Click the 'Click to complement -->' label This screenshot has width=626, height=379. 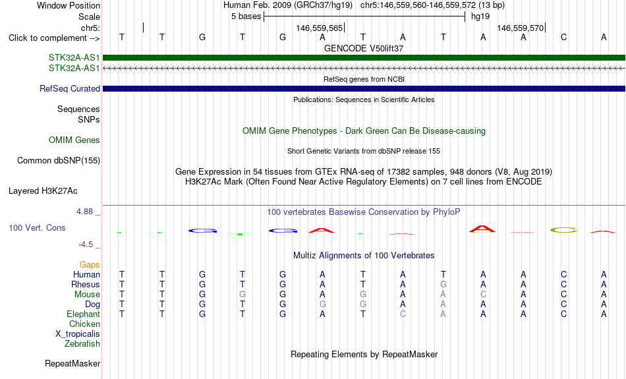click(54, 38)
